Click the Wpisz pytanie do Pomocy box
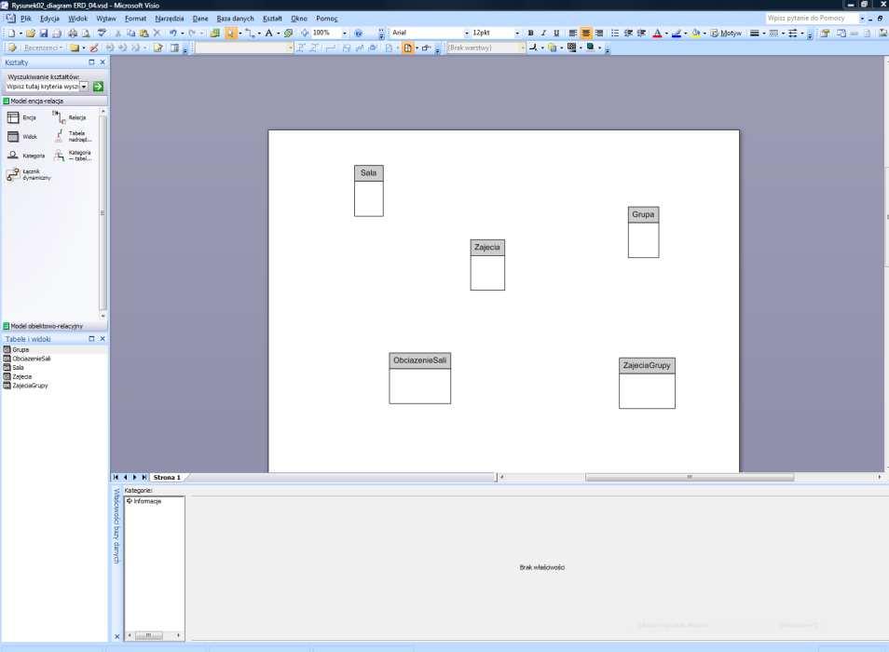Viewport: 889px width, 652px height. (x=811, y=19)
